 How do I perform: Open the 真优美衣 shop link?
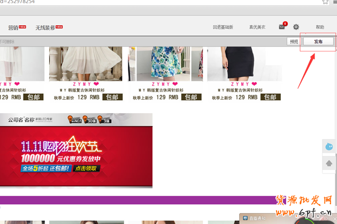click(x=257, y=27)
